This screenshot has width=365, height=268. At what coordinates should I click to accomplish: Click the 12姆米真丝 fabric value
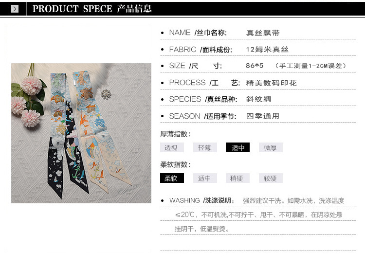coord(267,49)
